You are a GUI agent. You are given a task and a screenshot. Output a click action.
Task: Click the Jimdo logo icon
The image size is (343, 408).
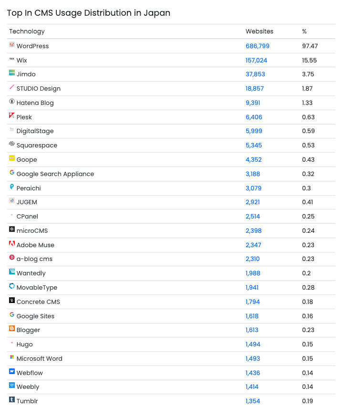12,73
